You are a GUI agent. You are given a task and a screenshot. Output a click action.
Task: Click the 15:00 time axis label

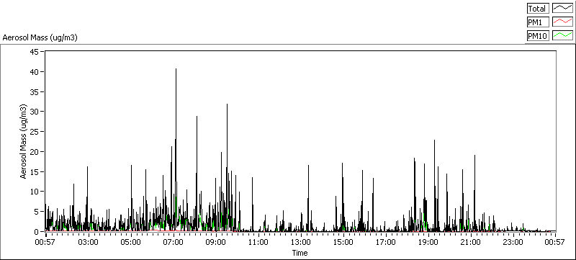tap(344, 243)
